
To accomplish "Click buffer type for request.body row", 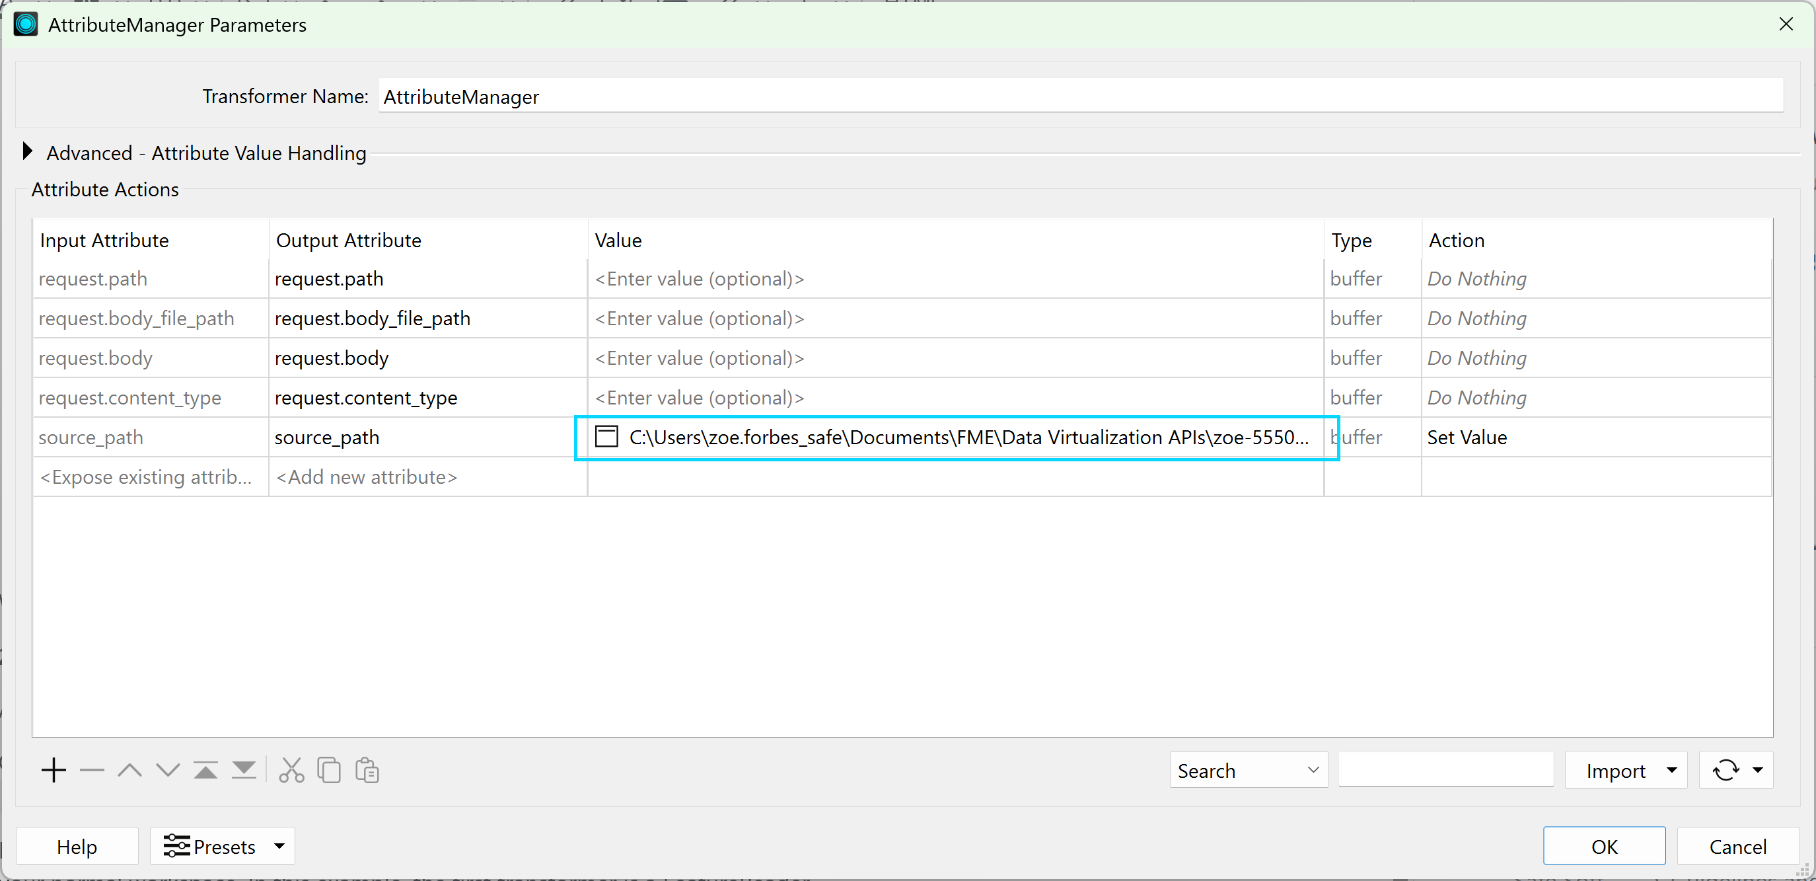I will click(x=1373, y=358).
